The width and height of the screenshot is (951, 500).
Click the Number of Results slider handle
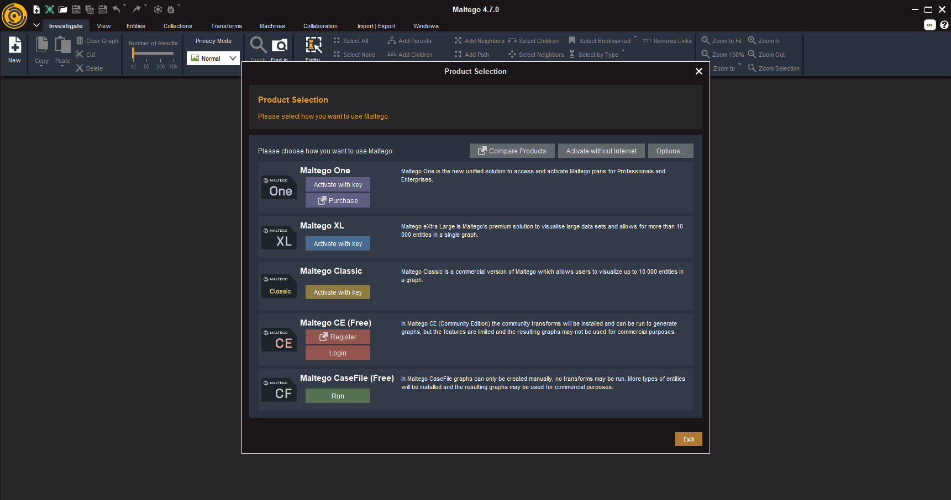133,53
